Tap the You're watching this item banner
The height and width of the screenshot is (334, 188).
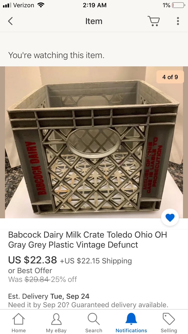[x=56, y=55]
